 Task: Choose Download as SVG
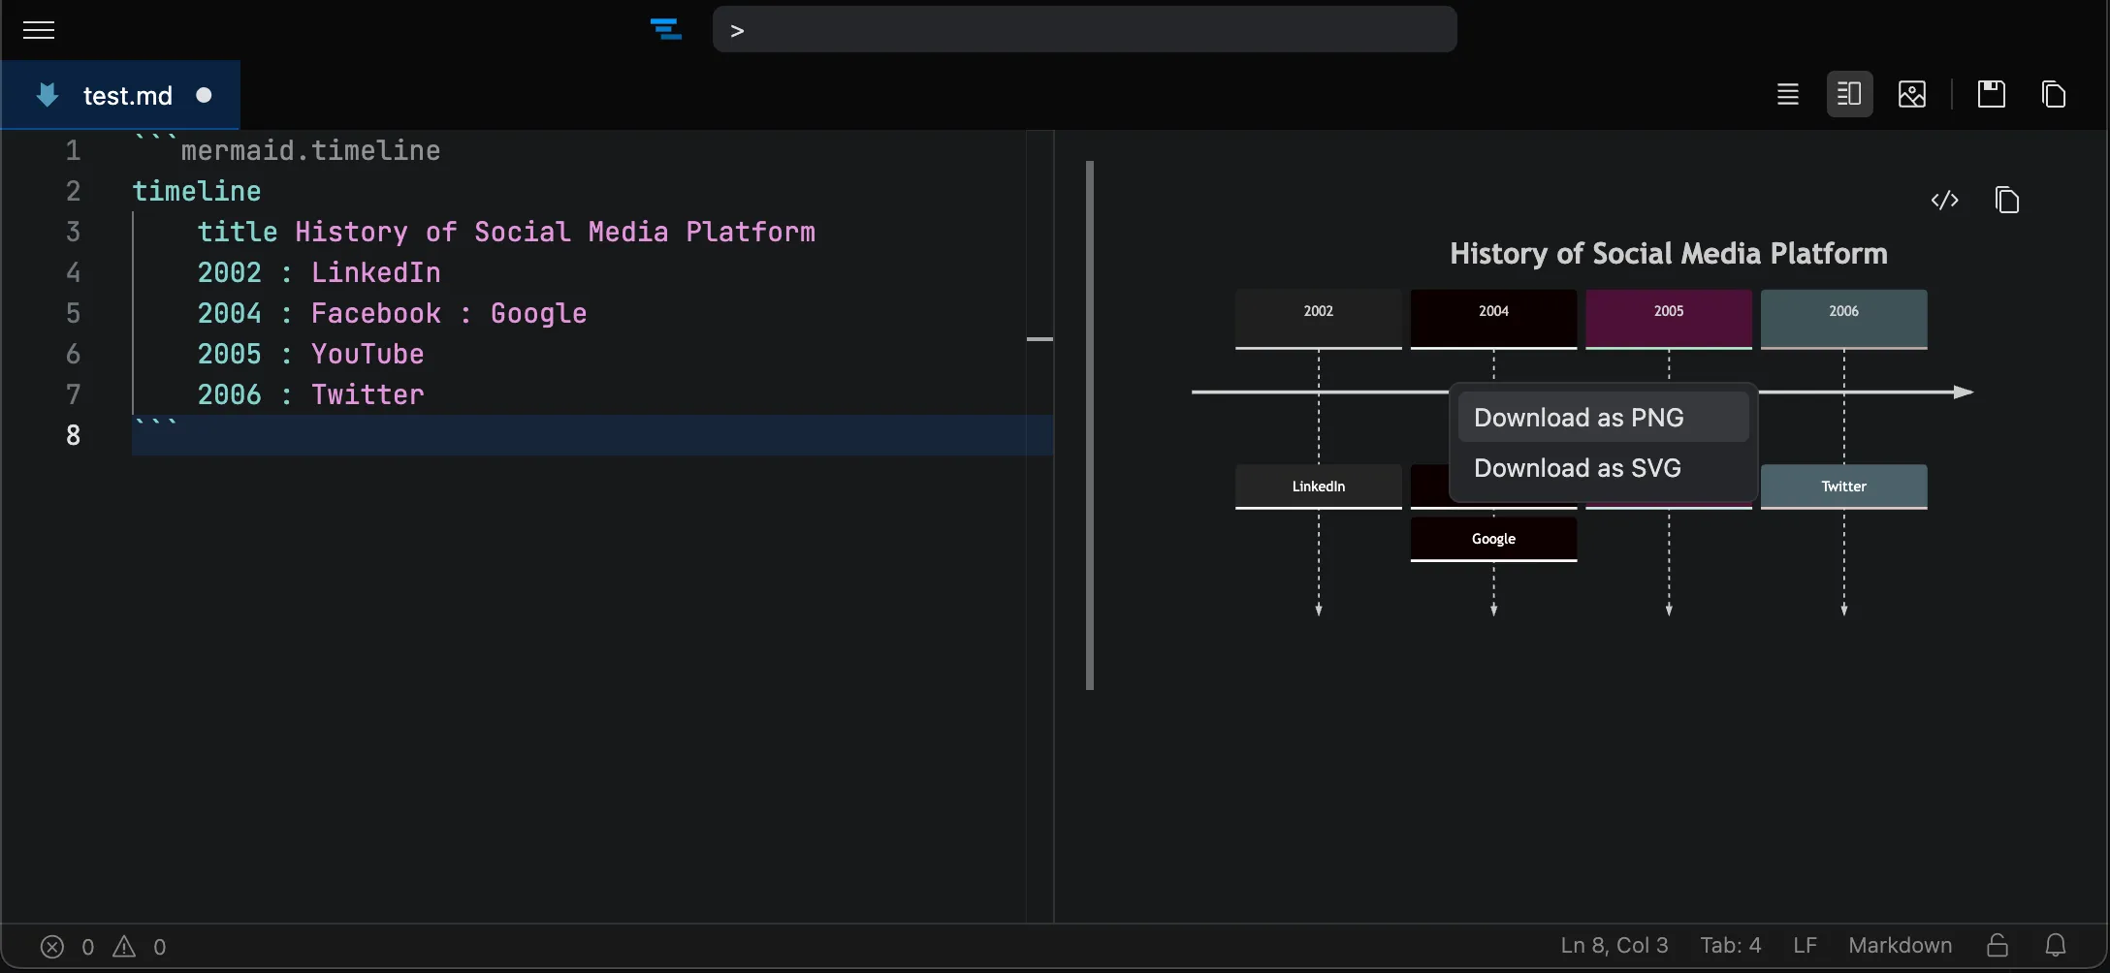pos(1577,468)
